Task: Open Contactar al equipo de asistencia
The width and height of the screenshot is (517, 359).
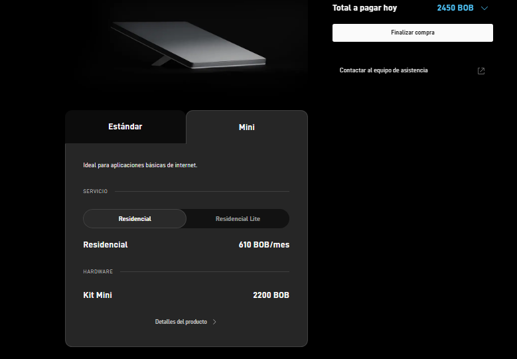Action: pos(384,70)
